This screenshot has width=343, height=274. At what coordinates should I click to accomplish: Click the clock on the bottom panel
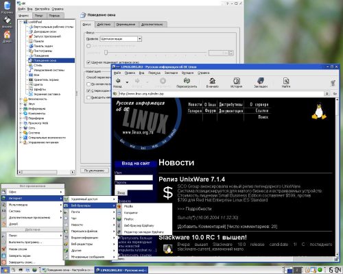point(335,270)
